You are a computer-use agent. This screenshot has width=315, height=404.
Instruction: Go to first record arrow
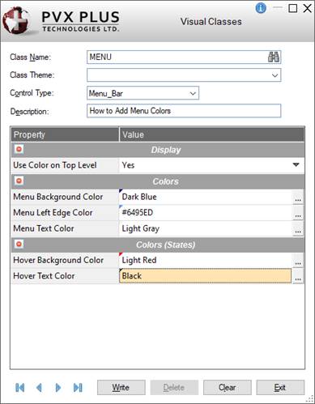[x=20, y=388]
